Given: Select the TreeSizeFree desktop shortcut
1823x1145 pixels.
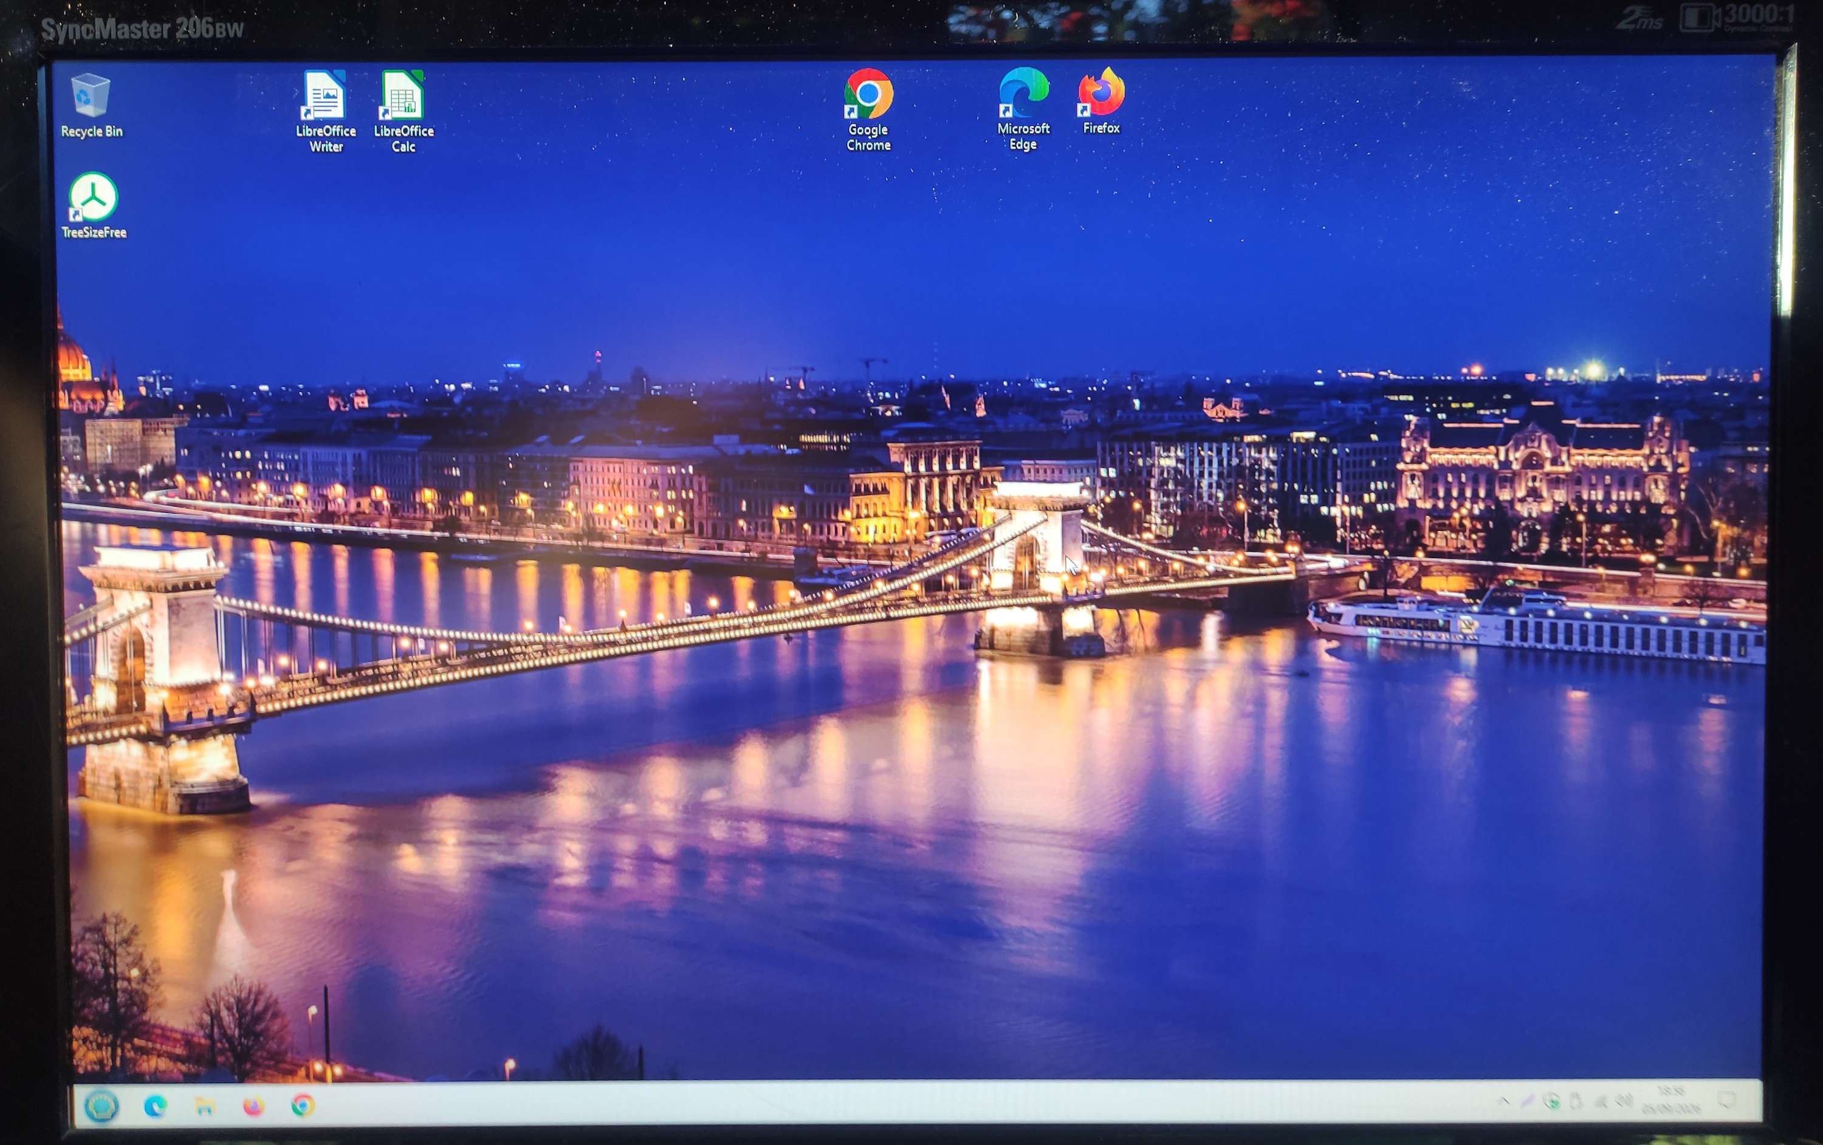Looking at the screenshot, I should coord(93,206).
